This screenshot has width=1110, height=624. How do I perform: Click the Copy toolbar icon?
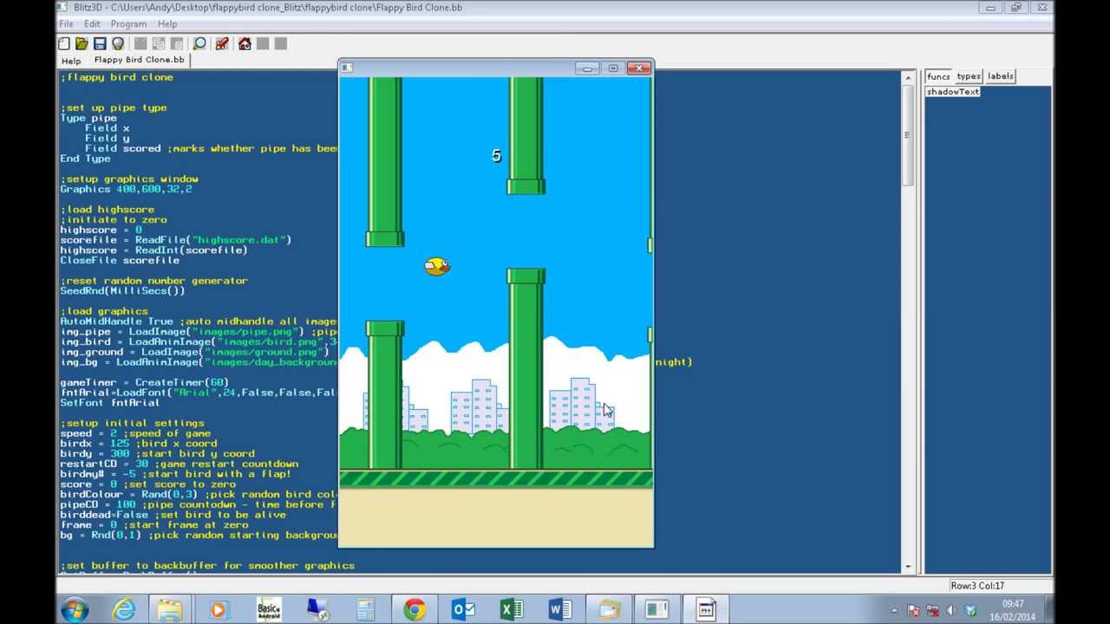point(159,43)
